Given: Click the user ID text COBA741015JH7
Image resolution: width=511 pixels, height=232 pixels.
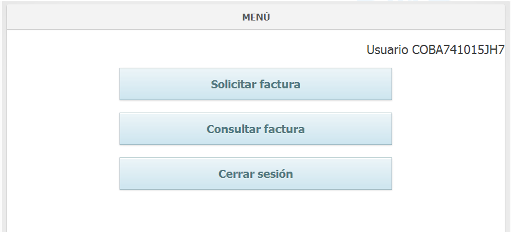Looking at the screenshot, I should click(x=458, y=50).
